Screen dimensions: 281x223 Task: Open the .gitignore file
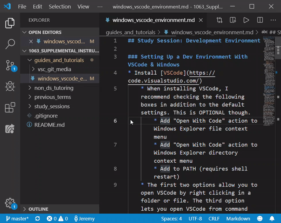(x=46, y=116)
